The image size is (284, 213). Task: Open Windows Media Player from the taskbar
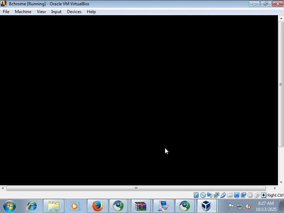pyautogui.click(x=75, y=206)
